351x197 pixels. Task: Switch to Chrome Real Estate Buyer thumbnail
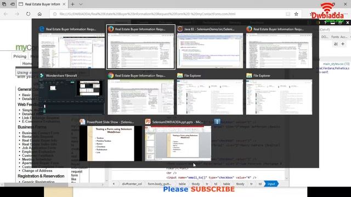click(x=140, y=97)
